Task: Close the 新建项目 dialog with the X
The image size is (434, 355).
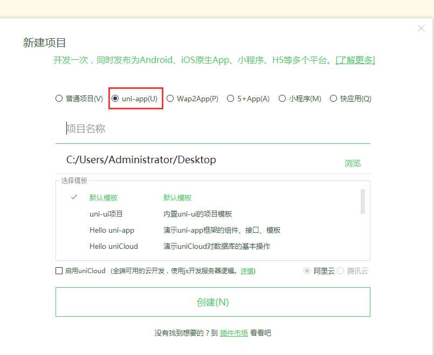Action: pos(421,28)
